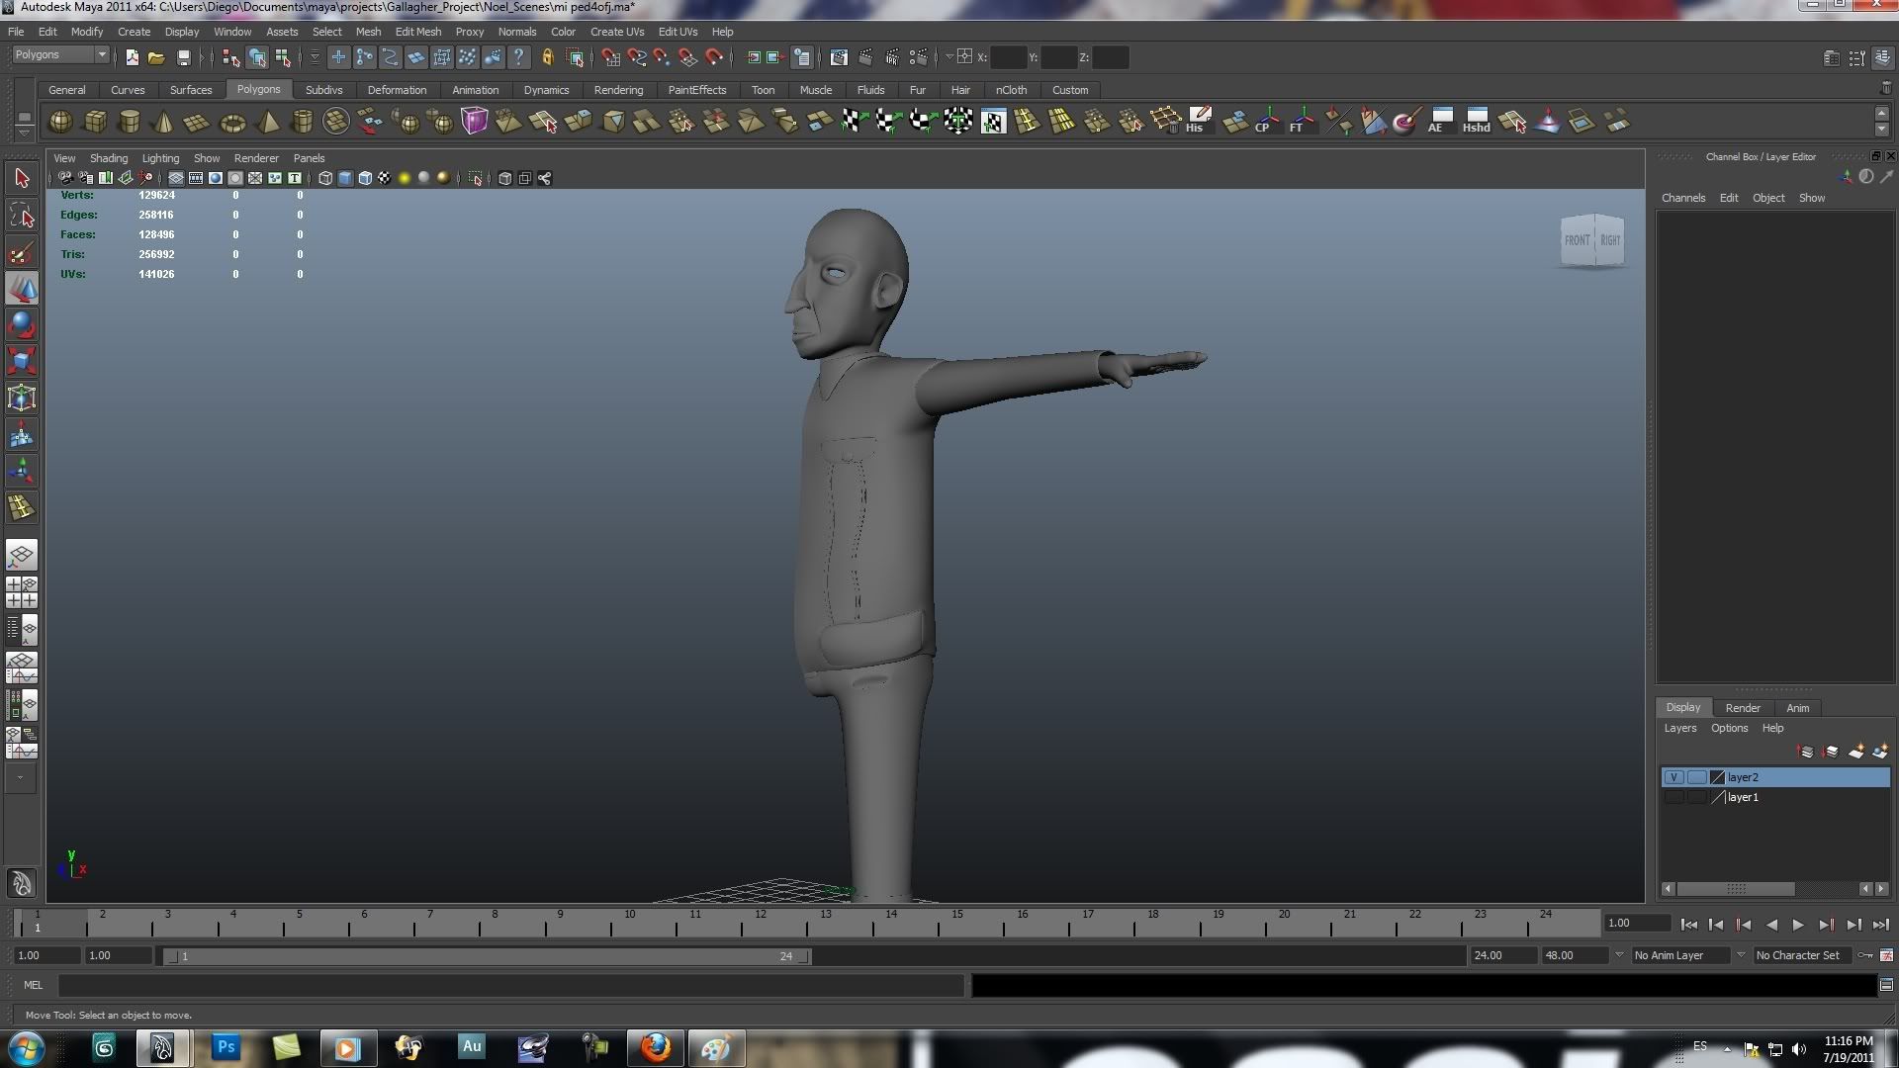Toggle isolate select icon in viewport toolbar
This screenshot has height=1068, width=1899.
tap(476, 178)
